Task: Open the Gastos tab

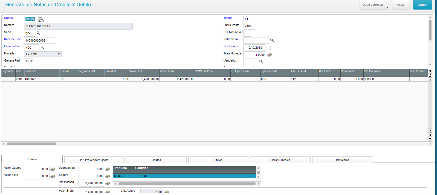Action: point(156,160)
